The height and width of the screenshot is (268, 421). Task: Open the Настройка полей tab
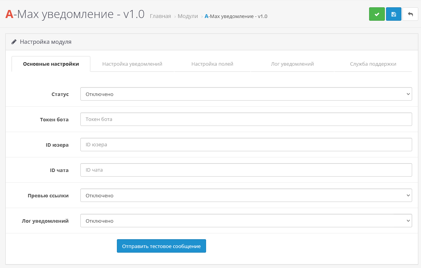coord(212,64)
